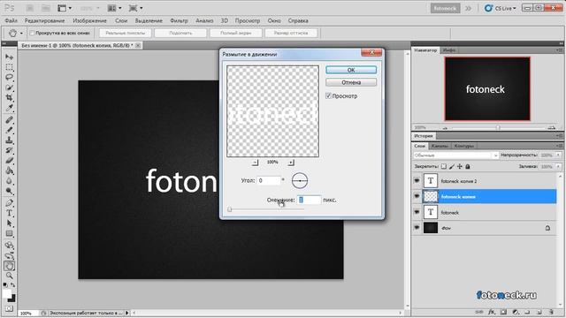Click the Смещение distance slider handle
Viewport: 566px width, 318px height.
[230, 209]
